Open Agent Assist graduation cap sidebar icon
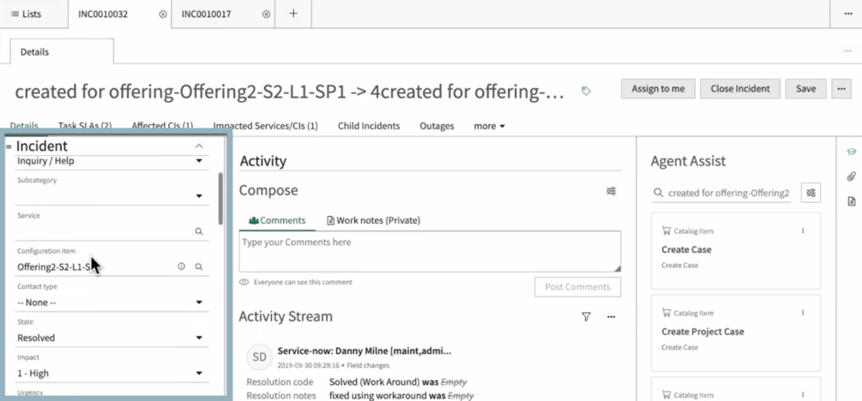 [x=851, y=152]
